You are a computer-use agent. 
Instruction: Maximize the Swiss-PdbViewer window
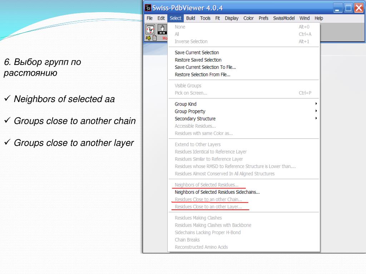coord(348,8)
